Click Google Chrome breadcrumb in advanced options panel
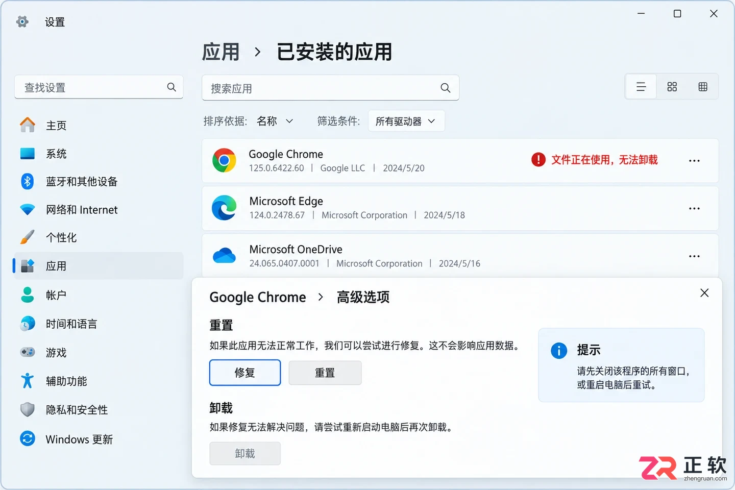The height and width of the screenshot is (490, 735). pyautogui.click(x=258, y=297)
